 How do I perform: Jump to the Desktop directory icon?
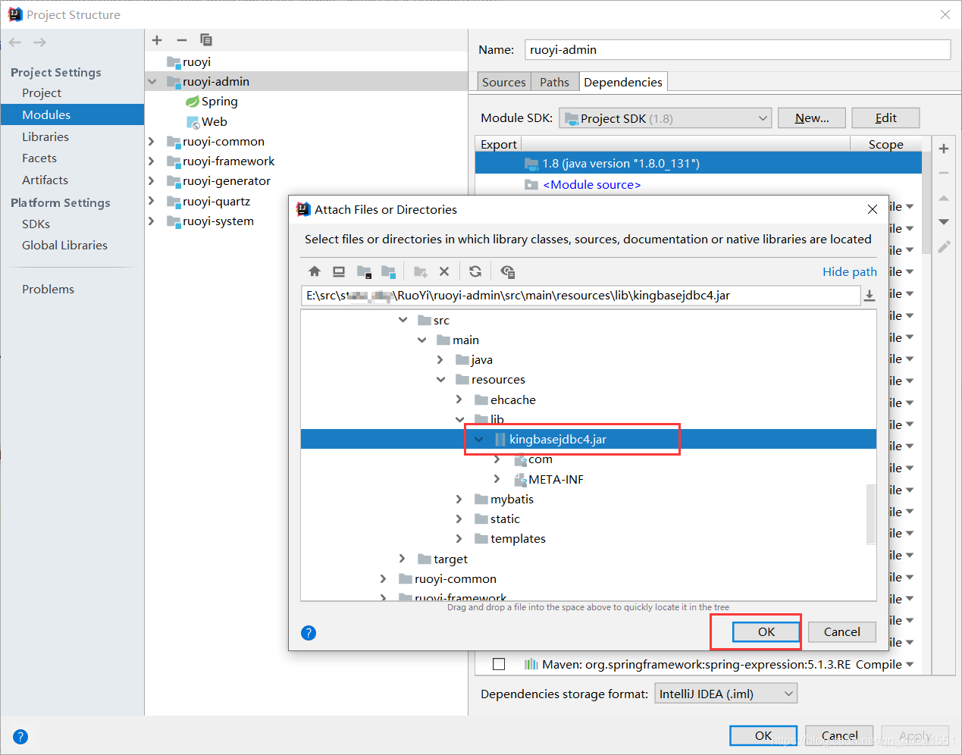click(339, 271)
